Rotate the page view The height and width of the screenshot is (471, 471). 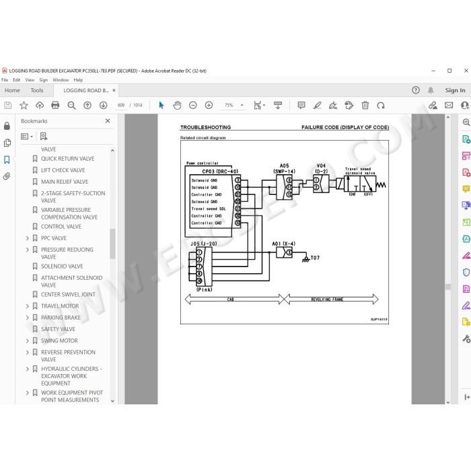pyautogui.click(x=381, y=105)
